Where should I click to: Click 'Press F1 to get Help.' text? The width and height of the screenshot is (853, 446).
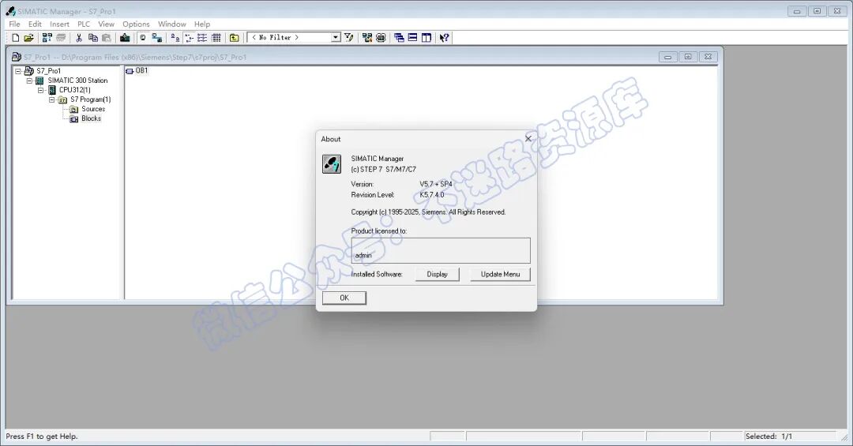click(x=42, y=437)
